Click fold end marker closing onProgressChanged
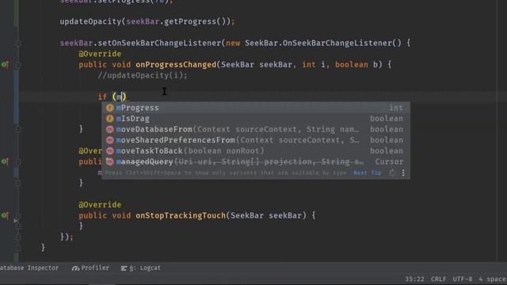 [18, 129]
